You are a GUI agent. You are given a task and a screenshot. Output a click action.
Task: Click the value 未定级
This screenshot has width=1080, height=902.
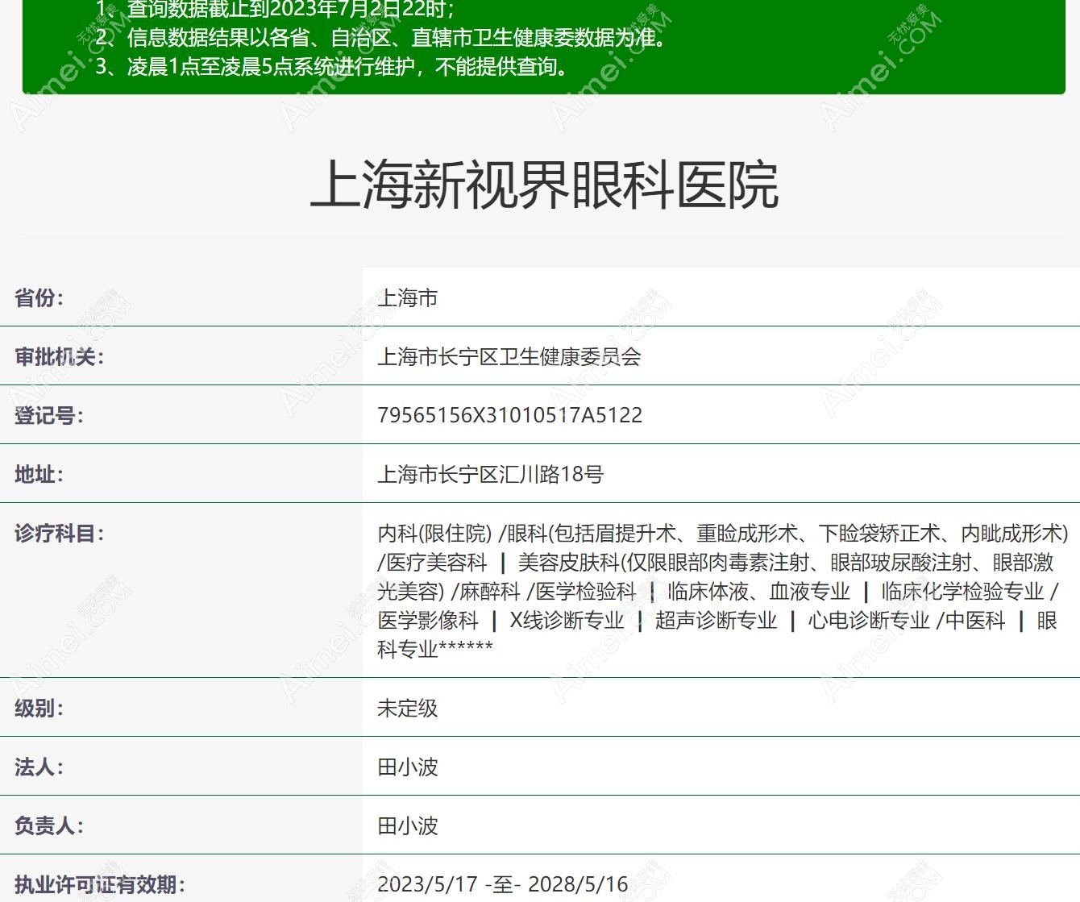(x=408, y=708)
